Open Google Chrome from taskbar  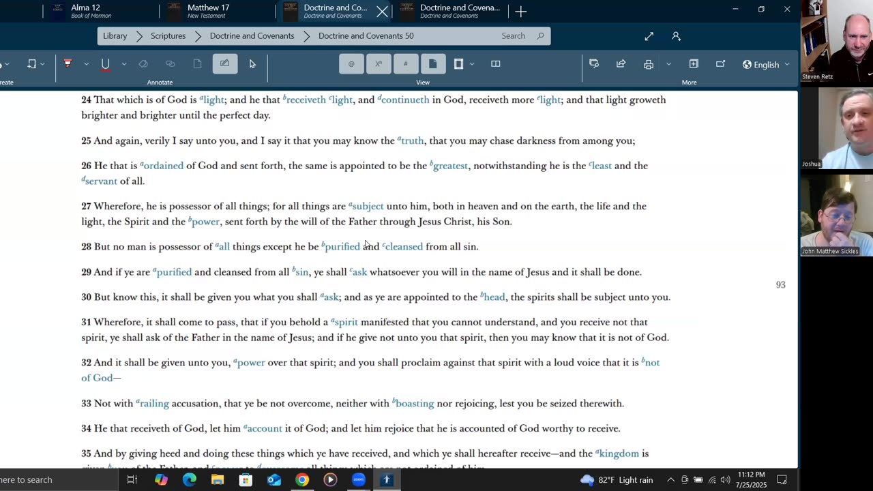(302, 479)
